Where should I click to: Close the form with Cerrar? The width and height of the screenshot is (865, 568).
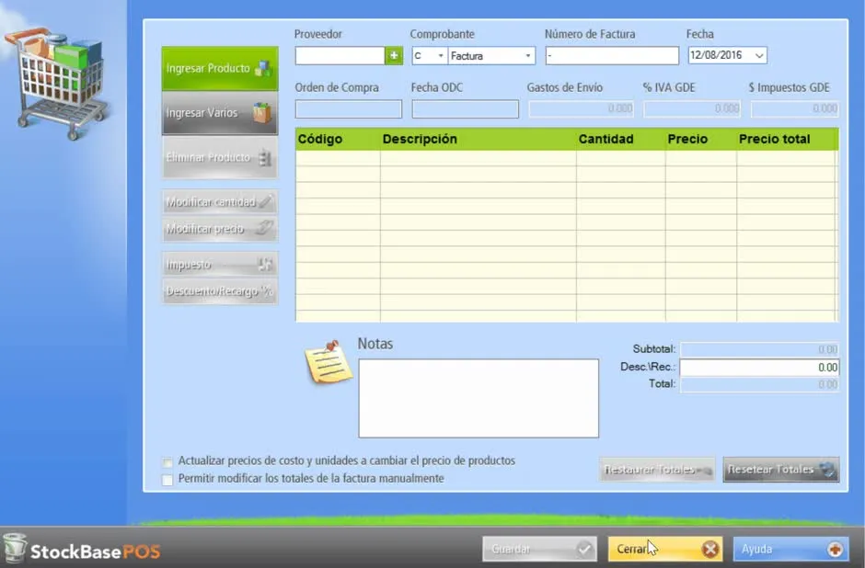tap(665, 550)
